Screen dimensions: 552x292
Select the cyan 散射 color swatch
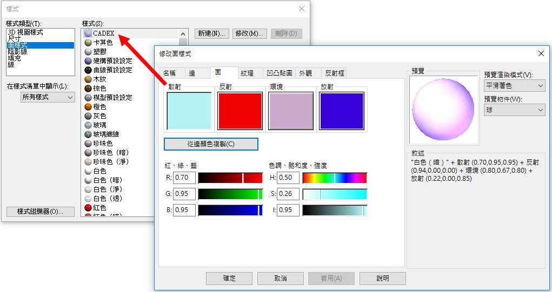[189, 111]
